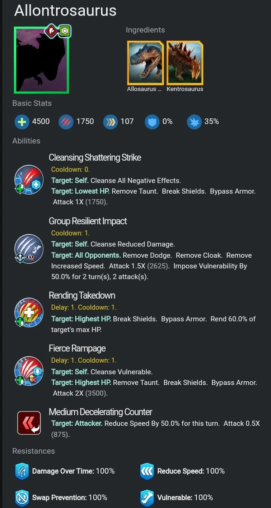Image resolution: width=271 pixels, height=508 pixels.
Task: Select the Fierce Rampage ability icon
Action: 29,371
